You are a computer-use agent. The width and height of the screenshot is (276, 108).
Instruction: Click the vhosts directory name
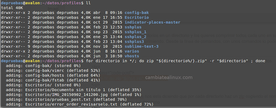132,56
